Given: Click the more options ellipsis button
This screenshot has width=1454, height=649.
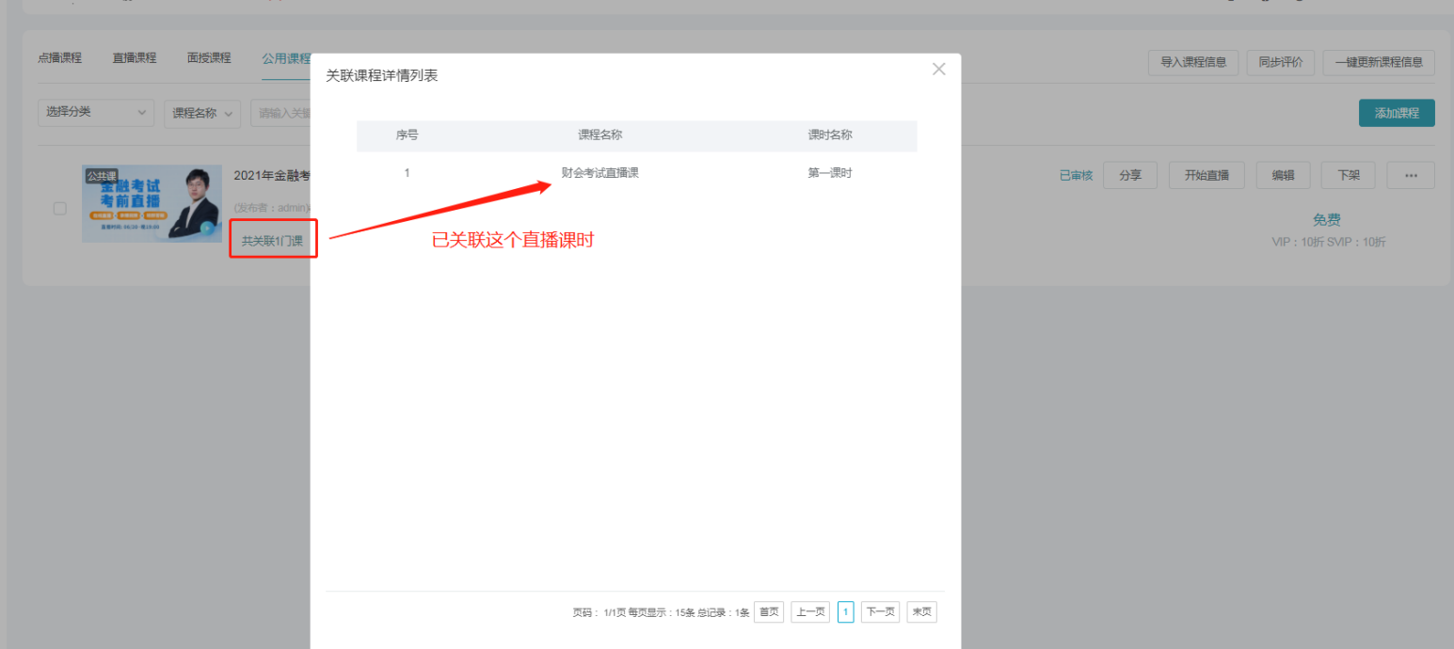Looking at the screenshot, I should pyautogui.click(x=1410, y=175).
